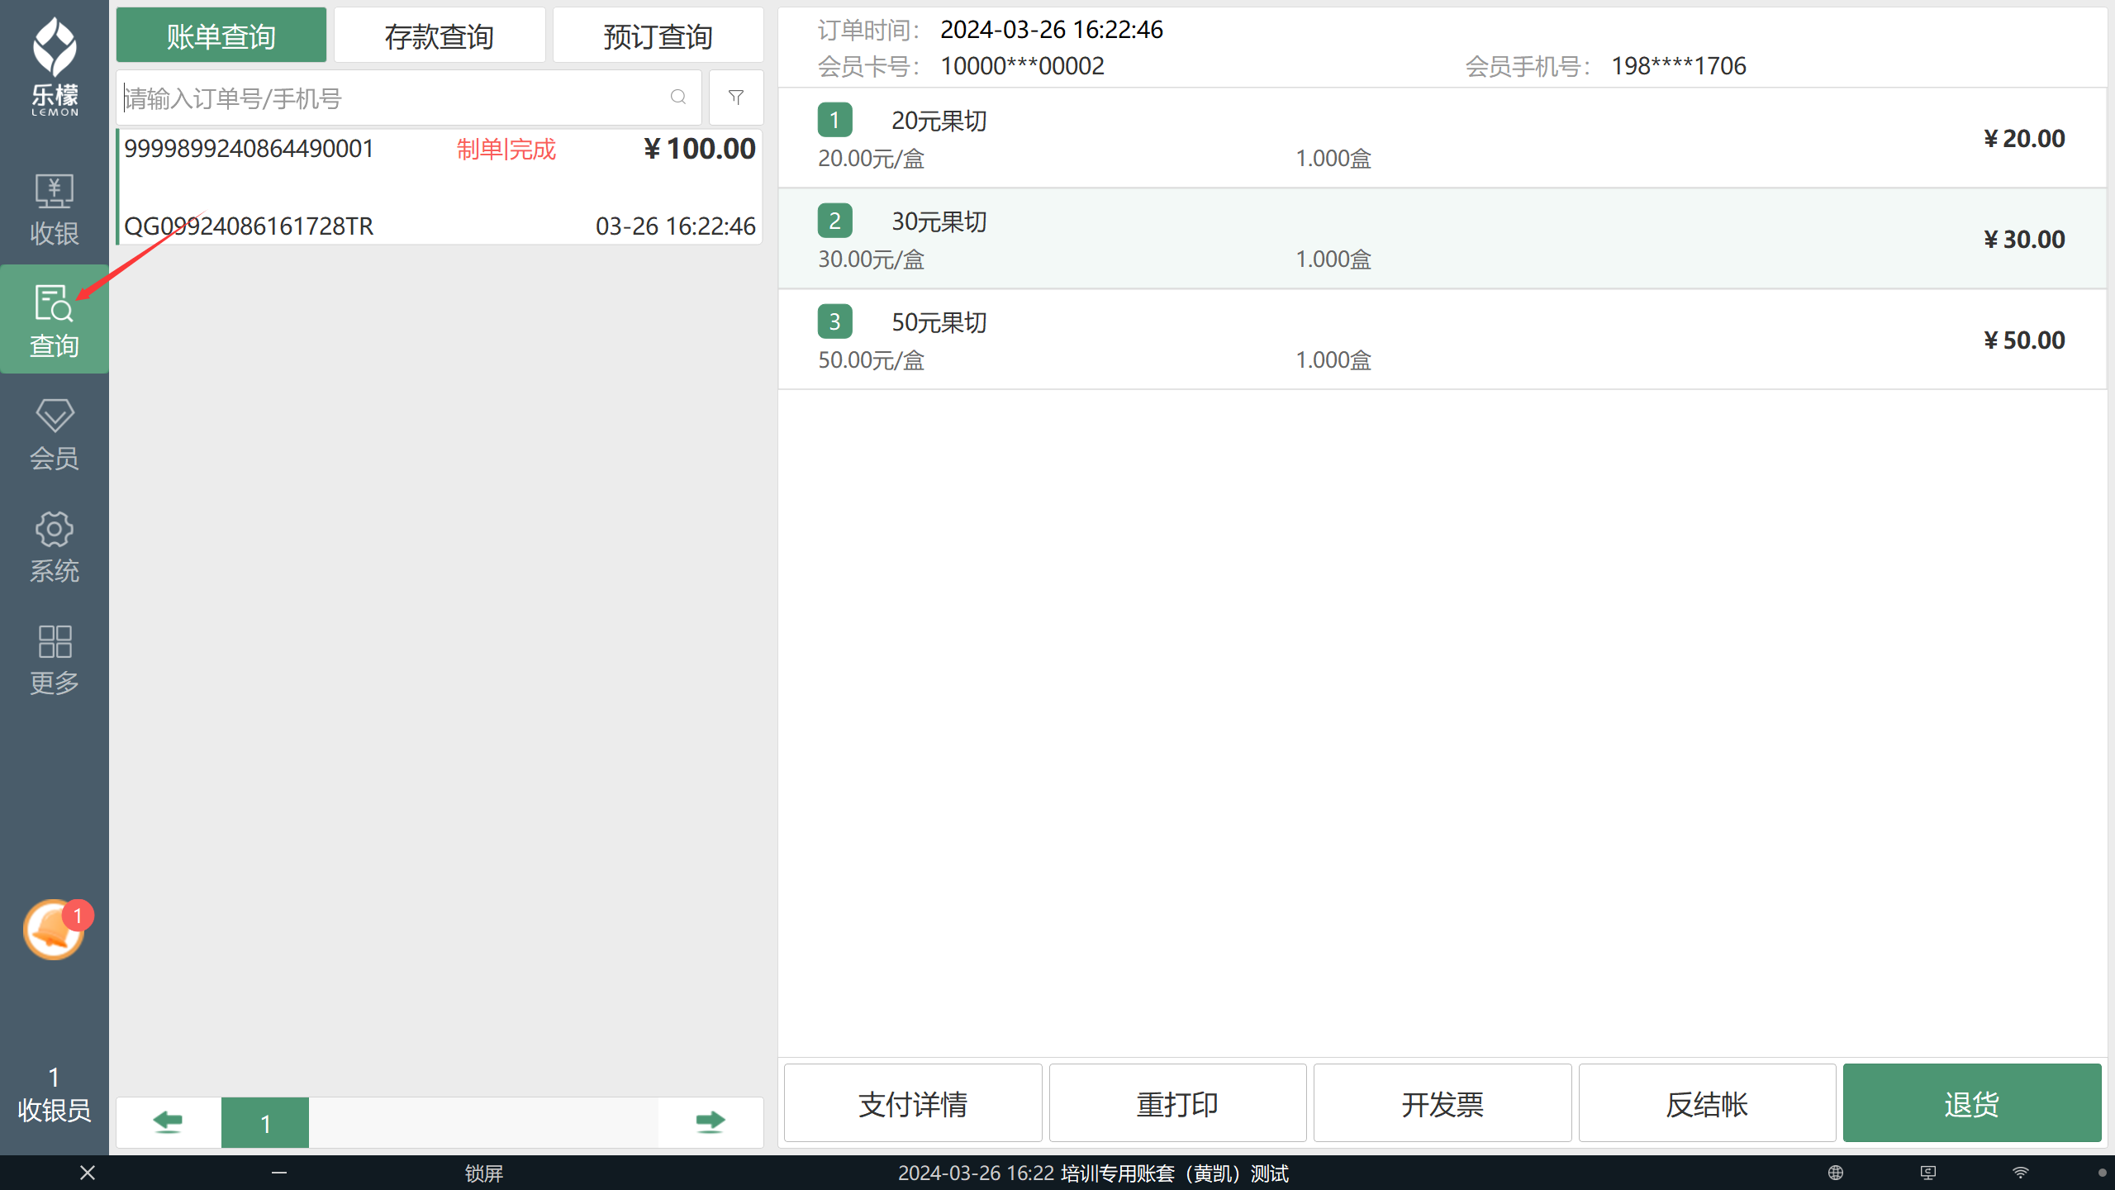2115x1190 pixels.
Task: Click order code QG09924086161728TR
Action: tap(249, 226)
